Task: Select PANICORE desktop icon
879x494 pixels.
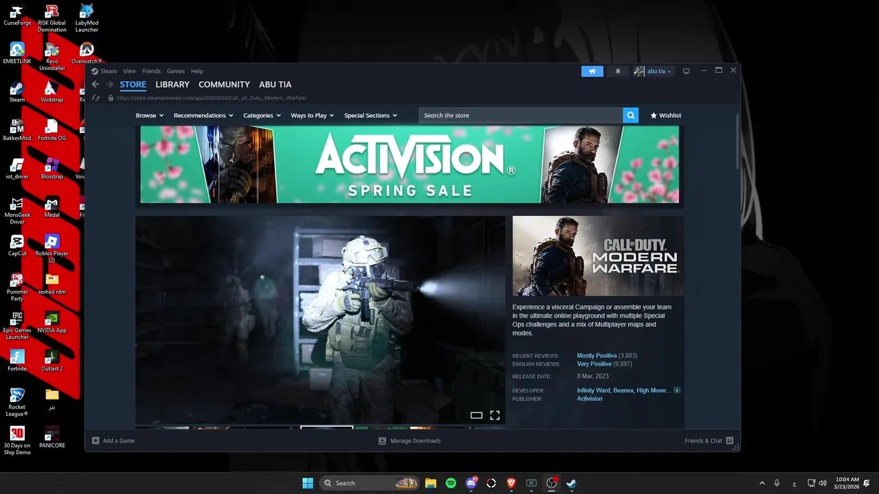Action: [x=52, y=438]
